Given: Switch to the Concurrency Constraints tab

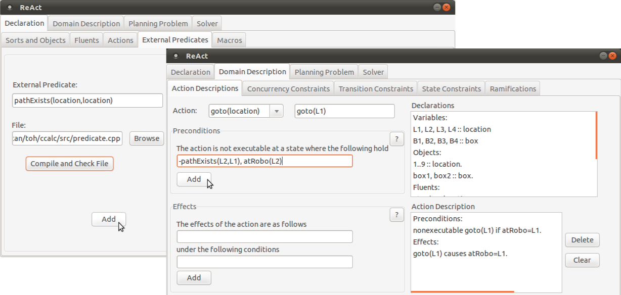Looking at the screenshot, I should [x=288, y=89].
